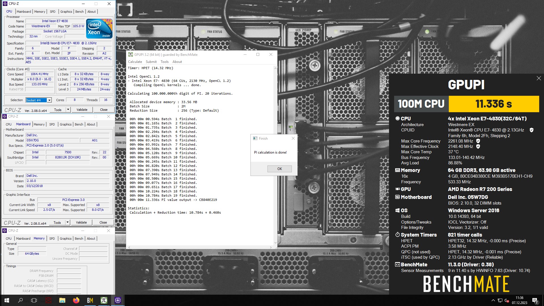The image size is (544, 306).
Task: Click GPUPI vertical scrollbar down arrow
Action: pos(275,243)
